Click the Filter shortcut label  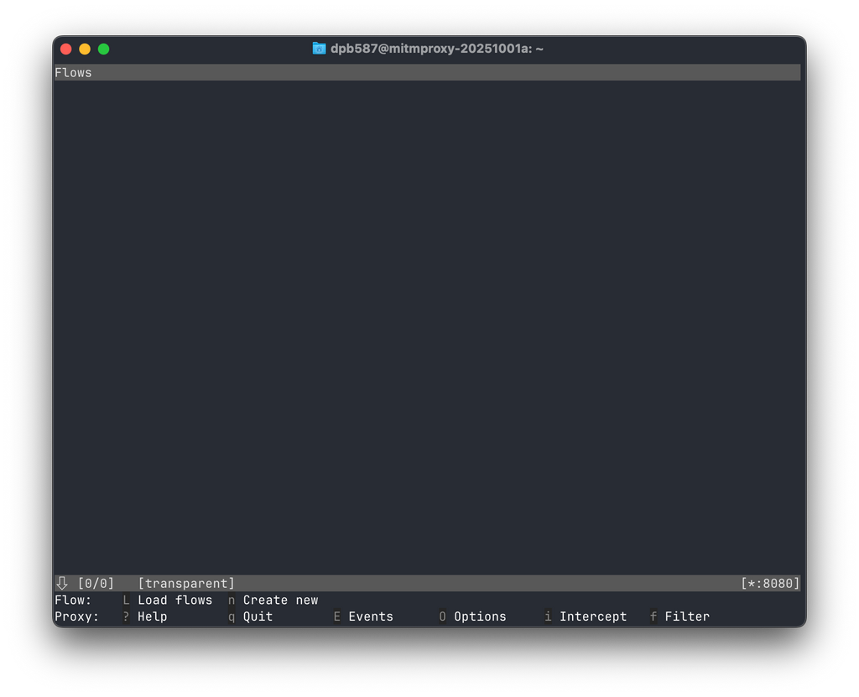click(687, 616)
